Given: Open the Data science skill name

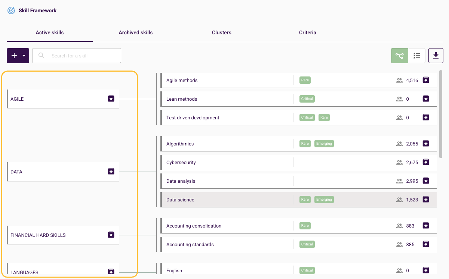Looking at the screenshot, I should coord(180,200).
